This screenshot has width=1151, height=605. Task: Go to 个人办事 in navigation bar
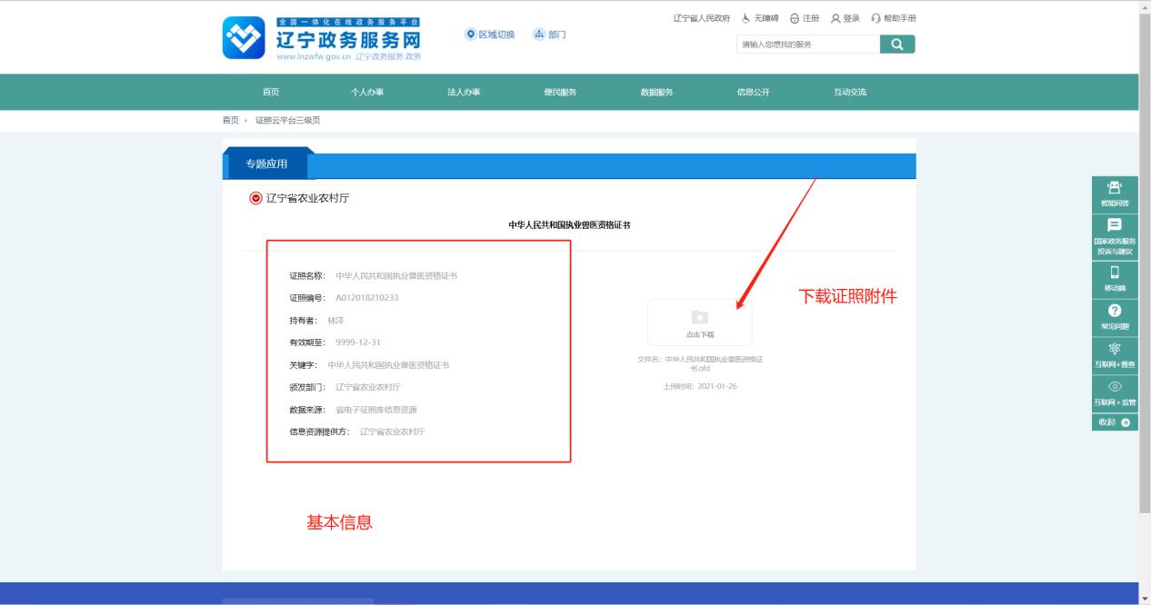point(367,92)
